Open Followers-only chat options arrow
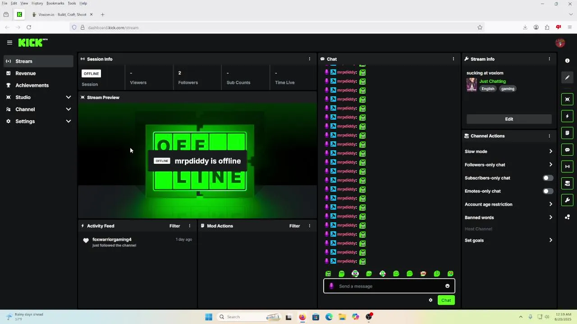 coord(550,165)
